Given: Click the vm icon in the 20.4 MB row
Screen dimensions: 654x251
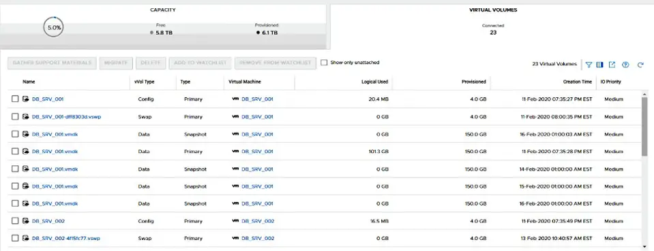Looking at the screenshot, I should (235, 99).
